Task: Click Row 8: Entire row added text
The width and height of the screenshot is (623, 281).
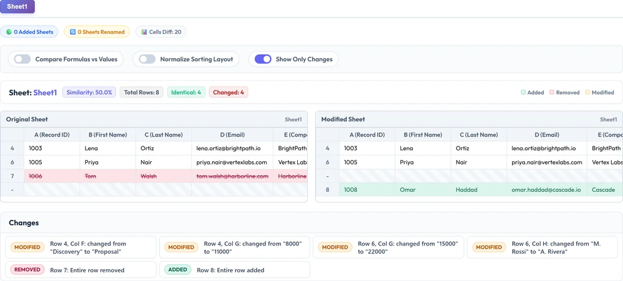Action: coord(231,270)
